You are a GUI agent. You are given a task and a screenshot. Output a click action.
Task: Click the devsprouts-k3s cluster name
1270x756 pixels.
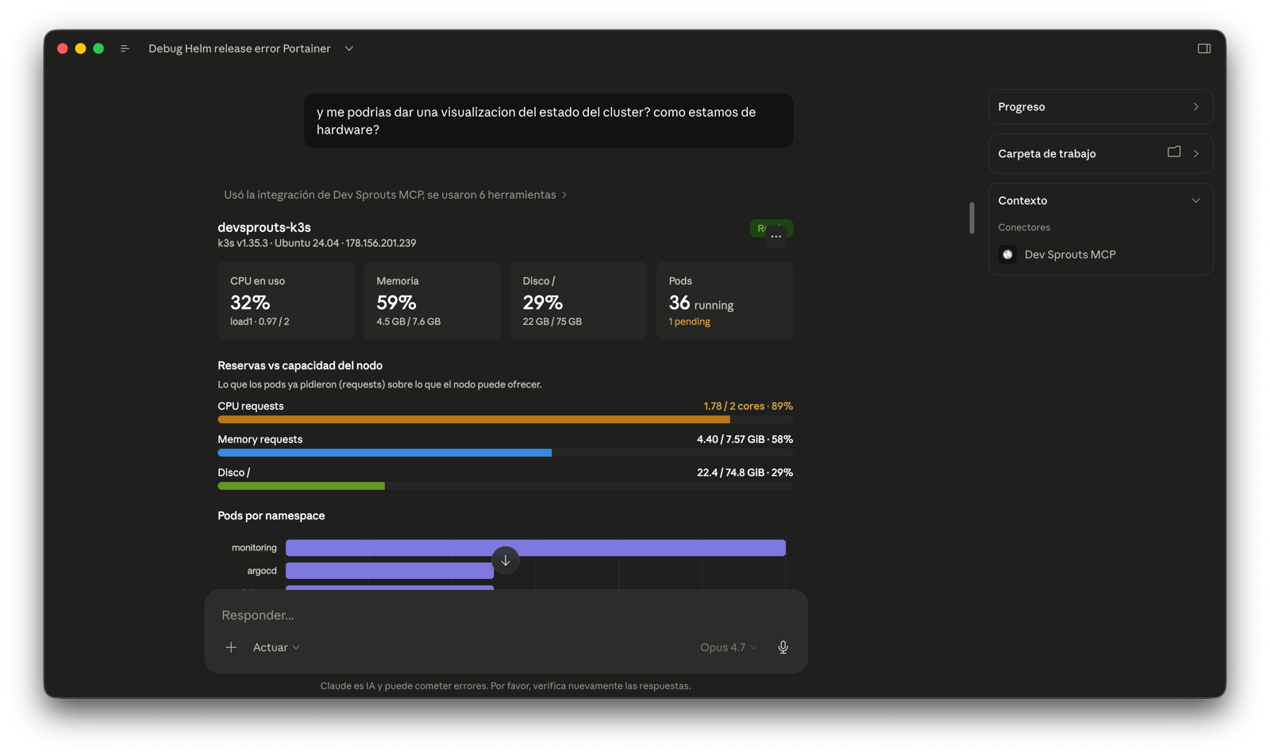pyautogui.click(x=264, y=227)
